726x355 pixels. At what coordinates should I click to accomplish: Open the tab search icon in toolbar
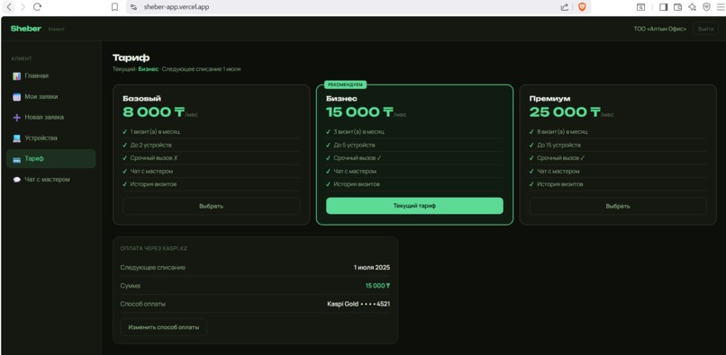click(x=640, y=7)
